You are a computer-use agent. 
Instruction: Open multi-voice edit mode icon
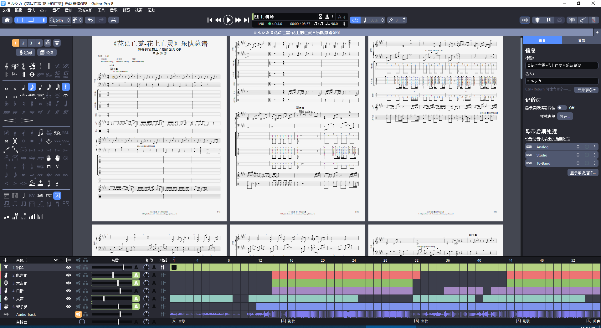click(x=48, y=43)
